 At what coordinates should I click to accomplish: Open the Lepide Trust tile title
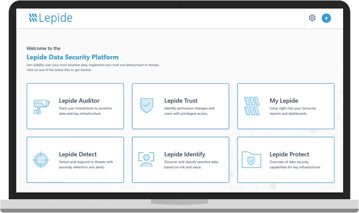point(181,101)
